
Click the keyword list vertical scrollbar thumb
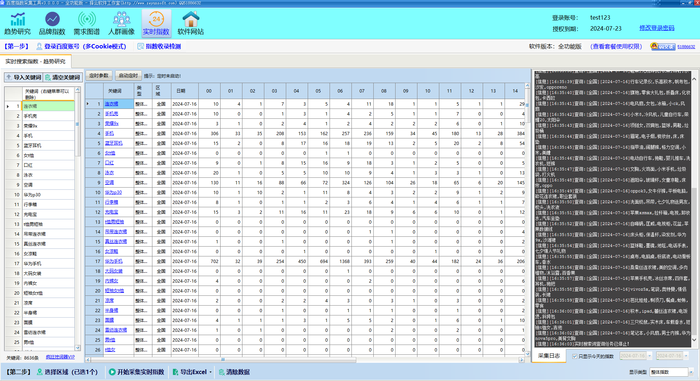pyautogui.click(x=77, y=124)
